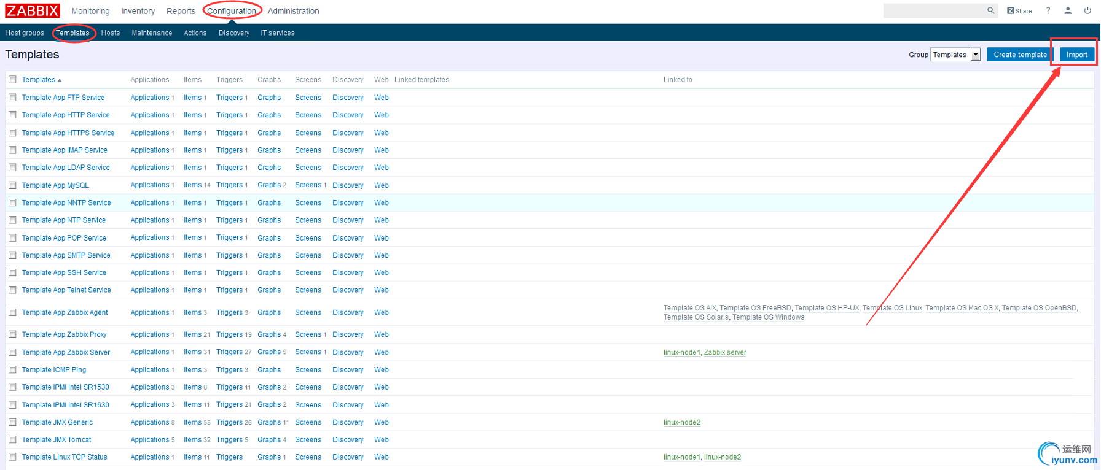
Task: Open Template JMX Tomcat
Action: click(x=57, y=440)
